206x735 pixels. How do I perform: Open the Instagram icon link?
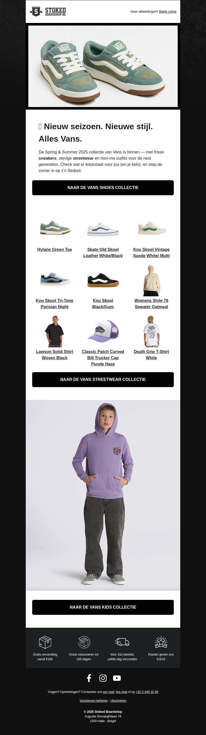coord(103,678)
